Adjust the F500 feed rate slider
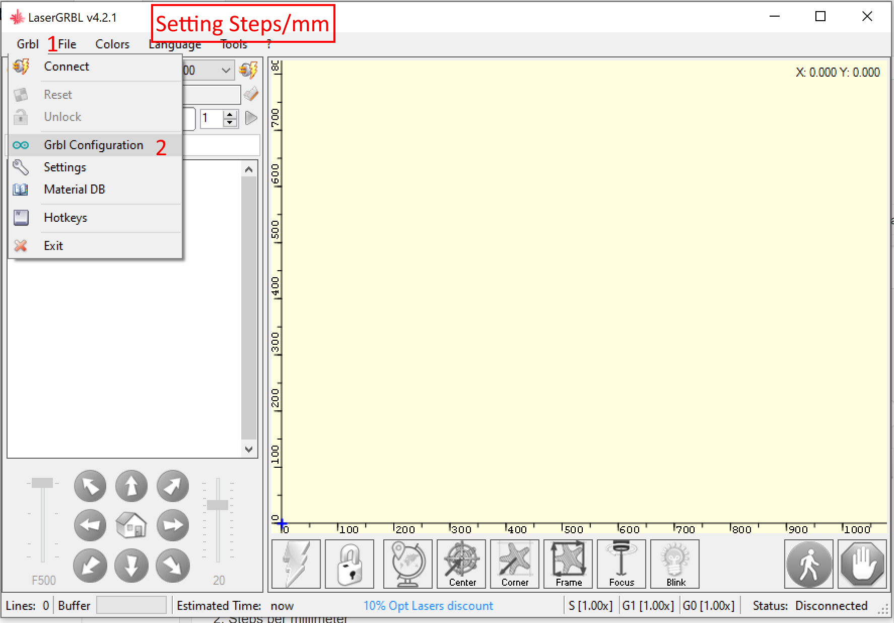 click(x=43, y=483)
